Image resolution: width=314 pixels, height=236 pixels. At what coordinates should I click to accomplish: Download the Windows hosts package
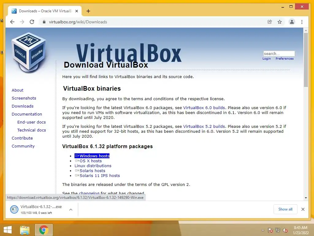92,156
